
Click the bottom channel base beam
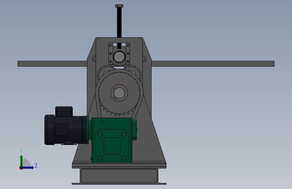[x=119, y=176]
